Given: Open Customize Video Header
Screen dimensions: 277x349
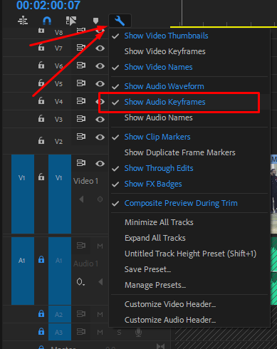Looking at the screenshot, I should pos(189,304).
